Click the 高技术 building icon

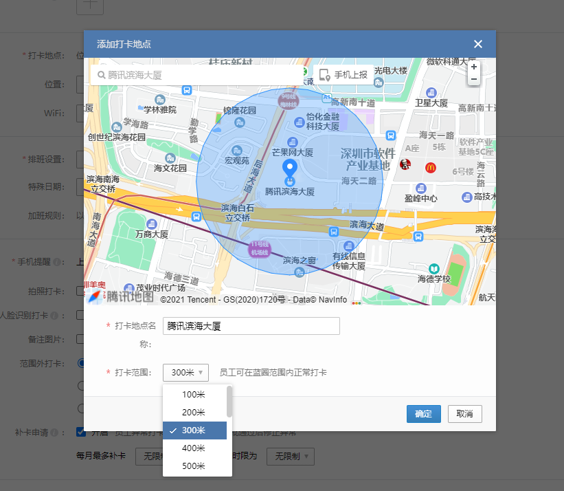tap(466, 197)
